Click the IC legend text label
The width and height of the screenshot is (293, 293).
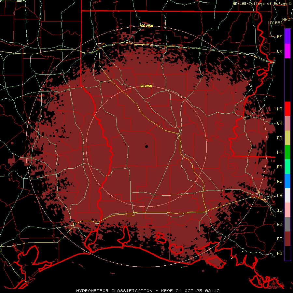click(x=280, y=210)
